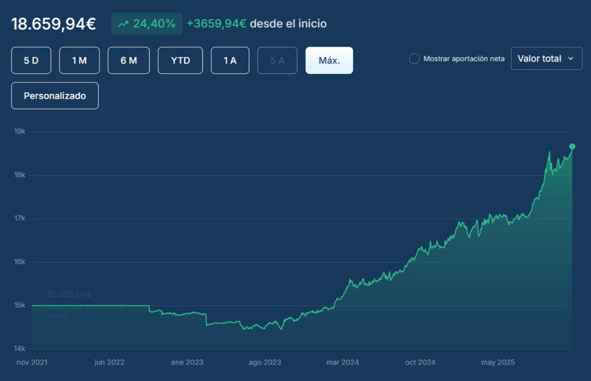Click the chevron arrow beside Valor total
The width and height of the screenshot is (591, 381).
pos(571,58)
